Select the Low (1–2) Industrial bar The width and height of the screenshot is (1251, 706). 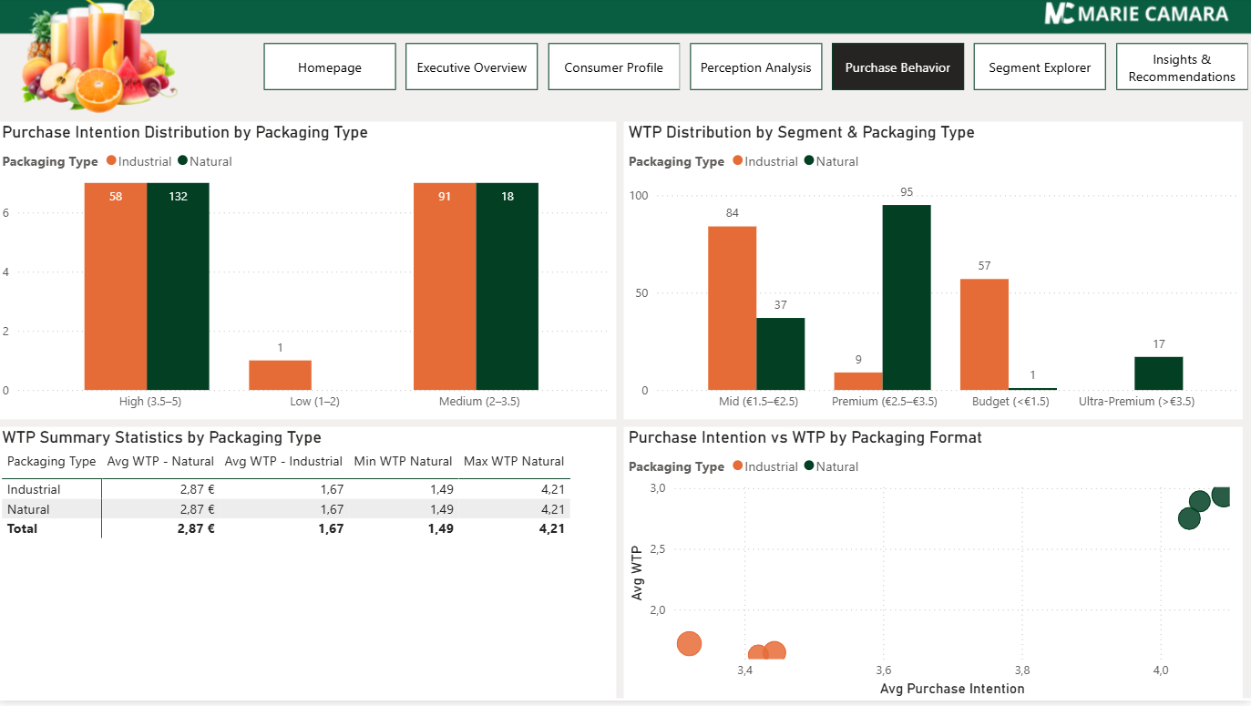point(280,375)
